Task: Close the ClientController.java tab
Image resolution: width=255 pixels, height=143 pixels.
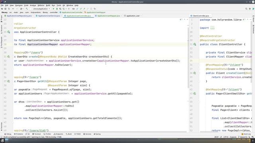Action: point(210,16)
